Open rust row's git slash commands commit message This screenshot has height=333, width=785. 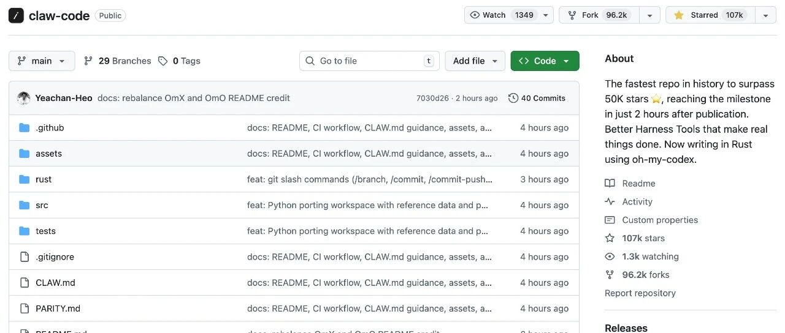[370, 179]
